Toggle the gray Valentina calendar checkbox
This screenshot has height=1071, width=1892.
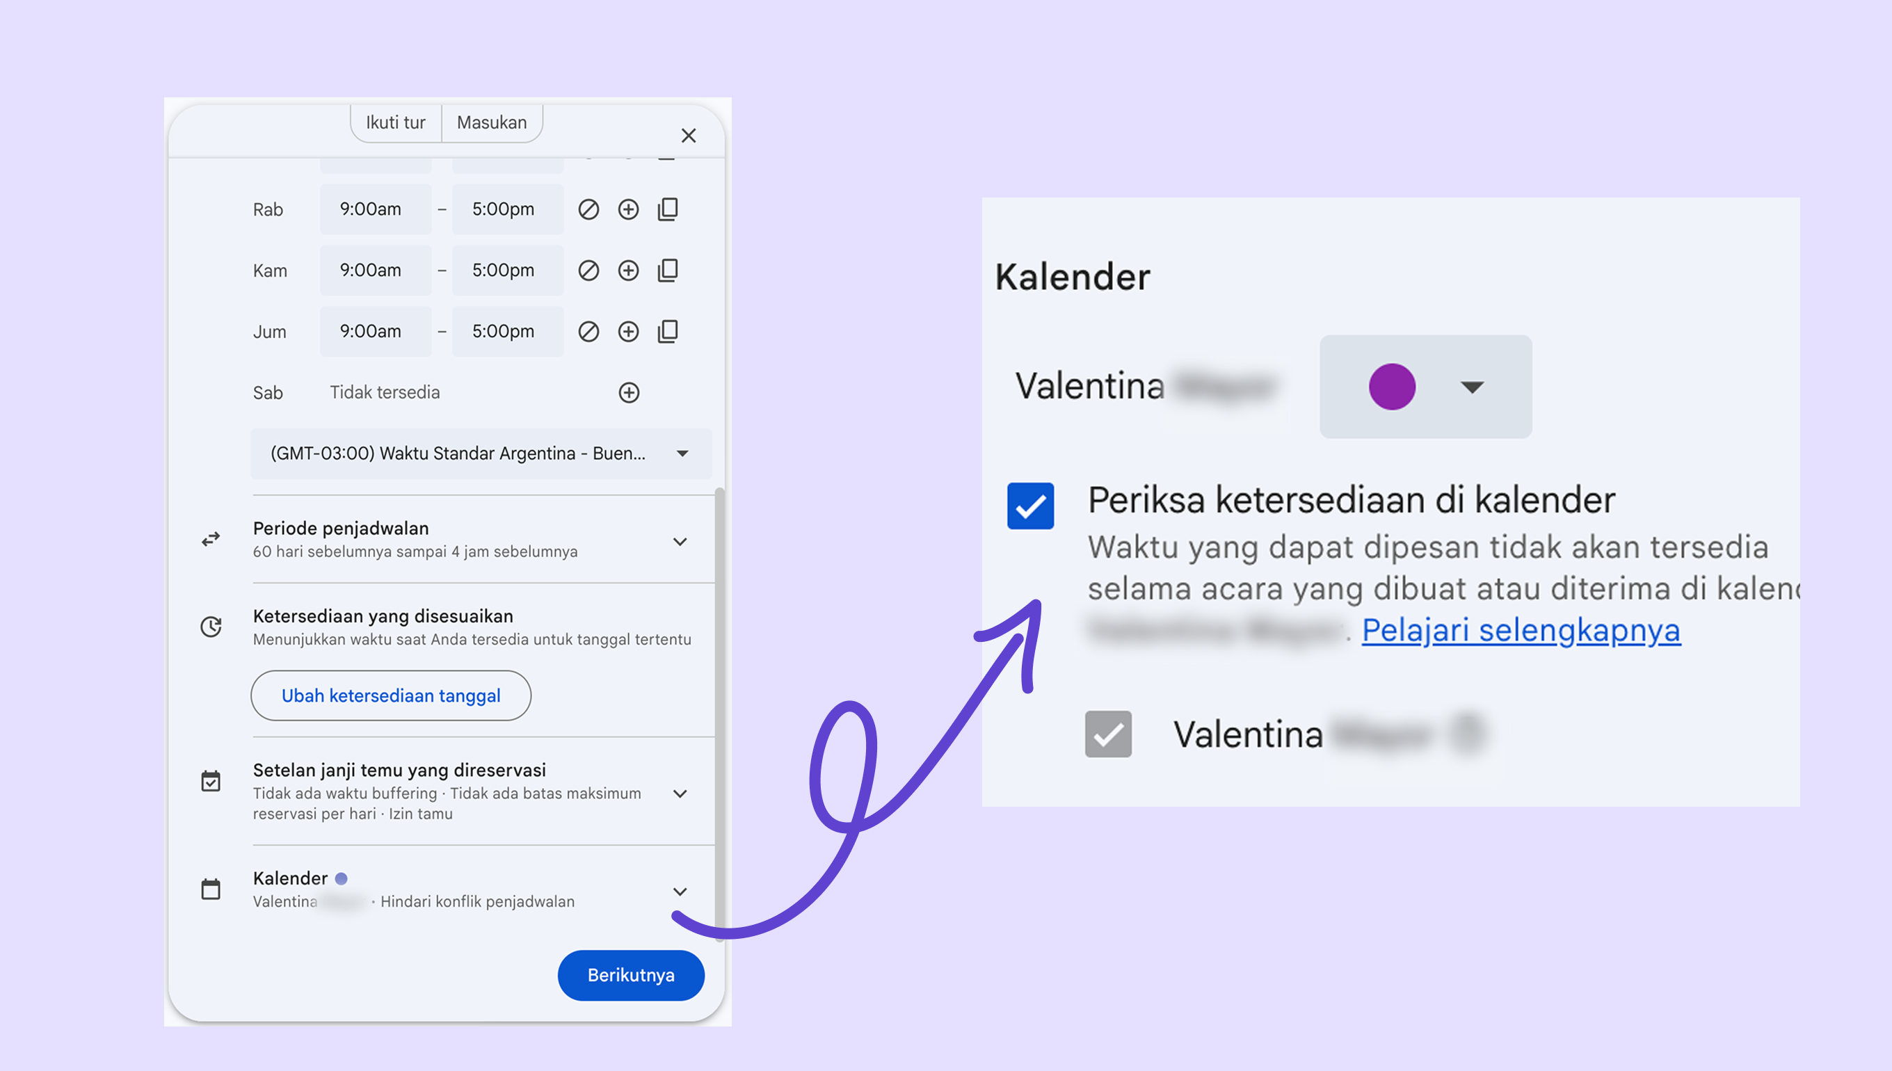[1108, 734]
